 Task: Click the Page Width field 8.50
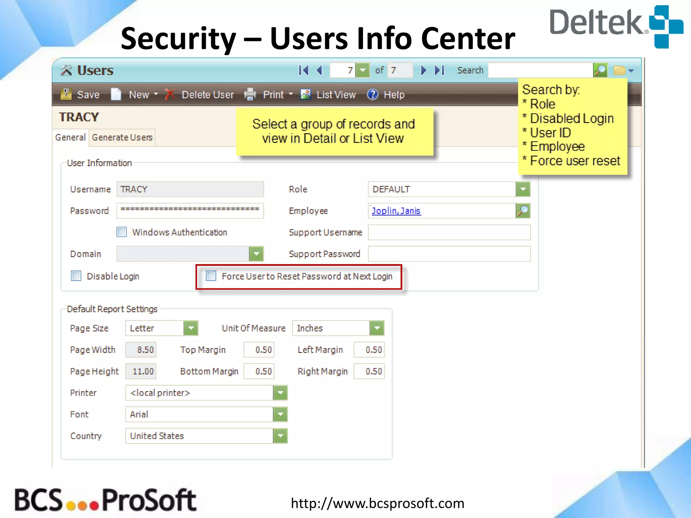tap(141, 350)
